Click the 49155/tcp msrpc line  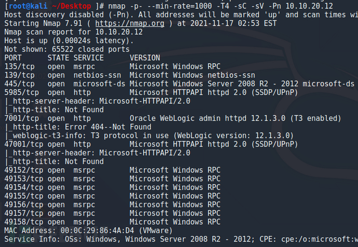click(113, 196)
